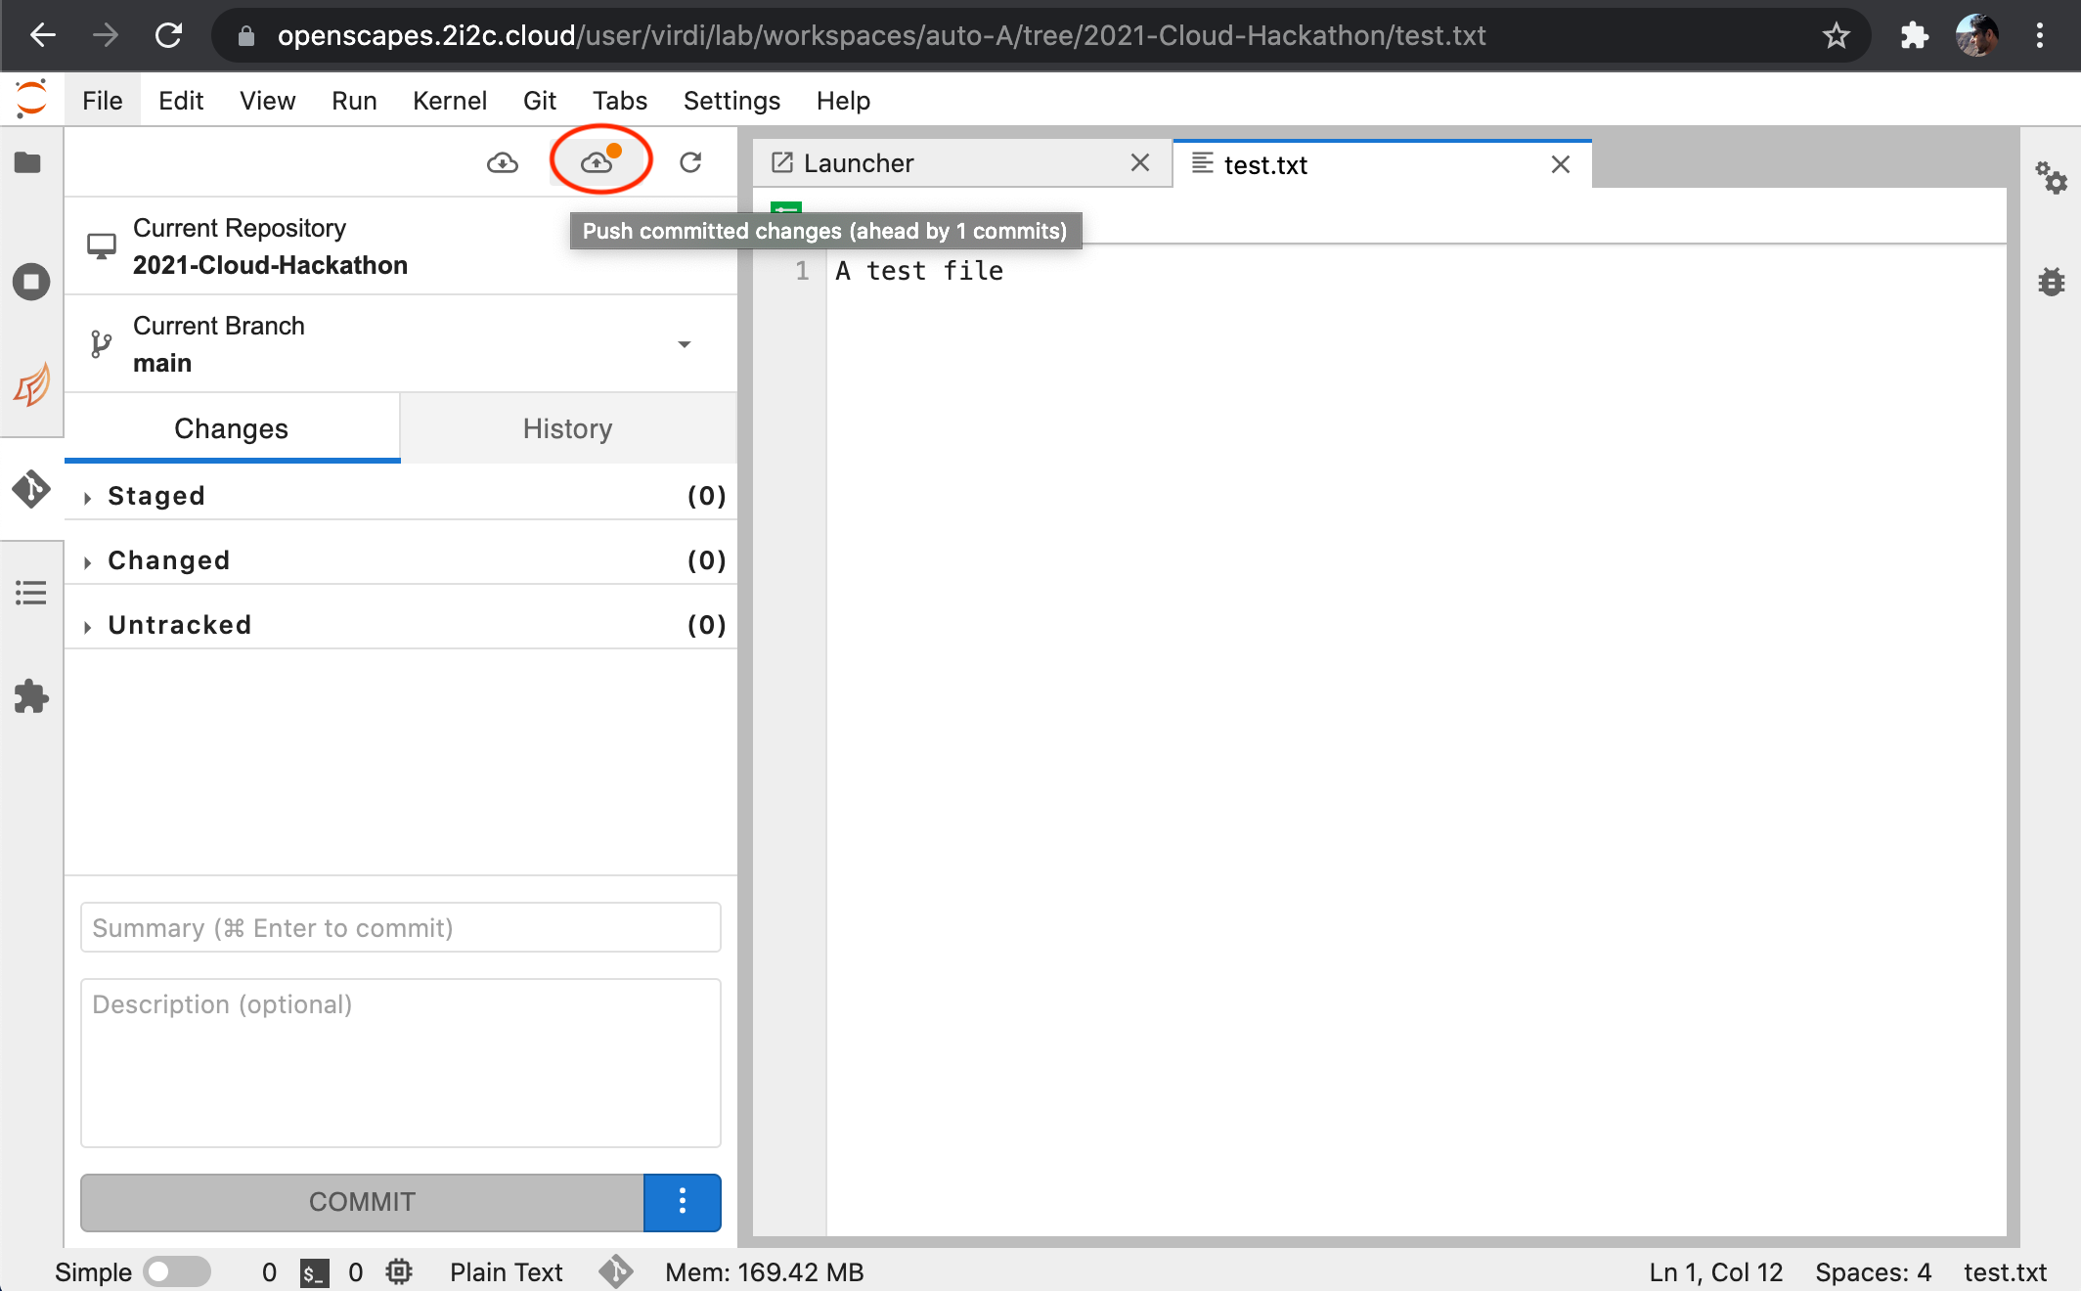Open the Property Inspector gears icon
The image size is (2081, 1291).
pyautogui.click(x=2051, y=178)
